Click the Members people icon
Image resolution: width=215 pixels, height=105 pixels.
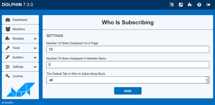click(x=8, y=29)
